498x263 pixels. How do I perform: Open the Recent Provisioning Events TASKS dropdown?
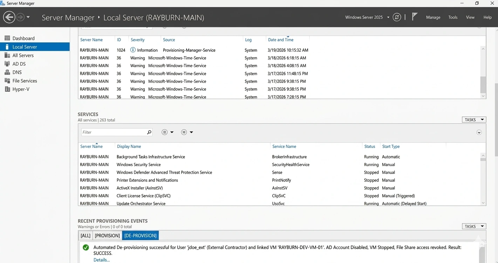tap(474, 226)
